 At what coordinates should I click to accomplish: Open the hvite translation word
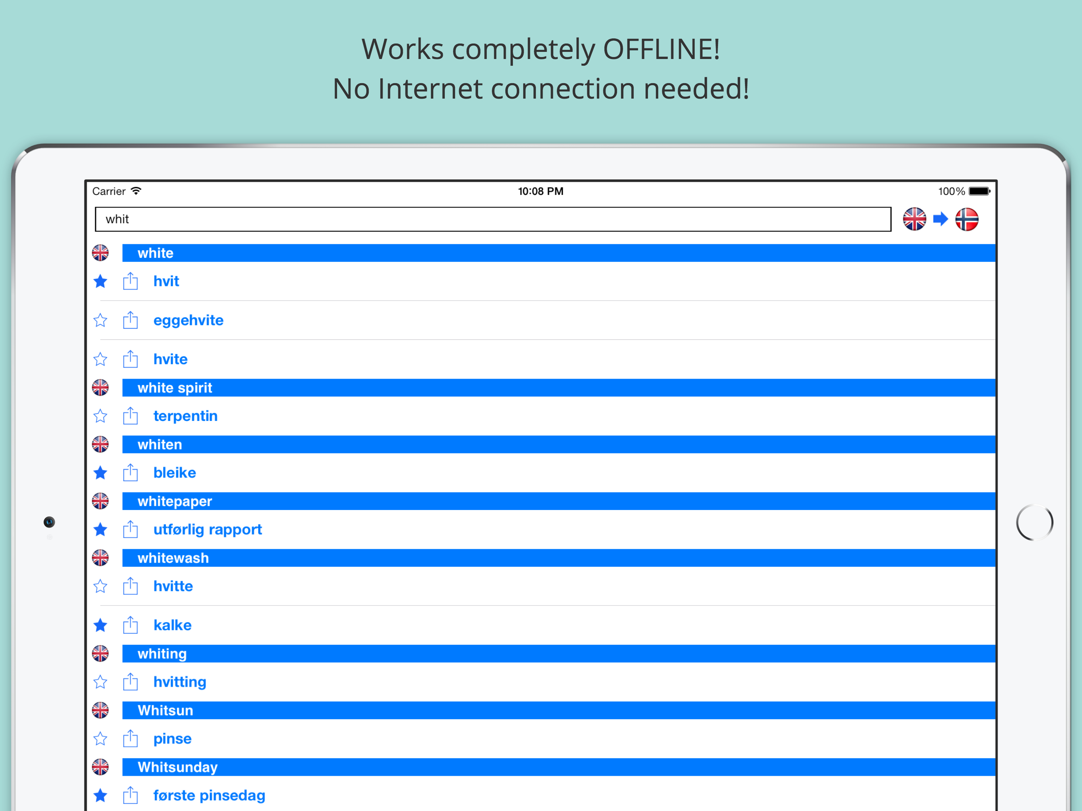coord(170,360)
